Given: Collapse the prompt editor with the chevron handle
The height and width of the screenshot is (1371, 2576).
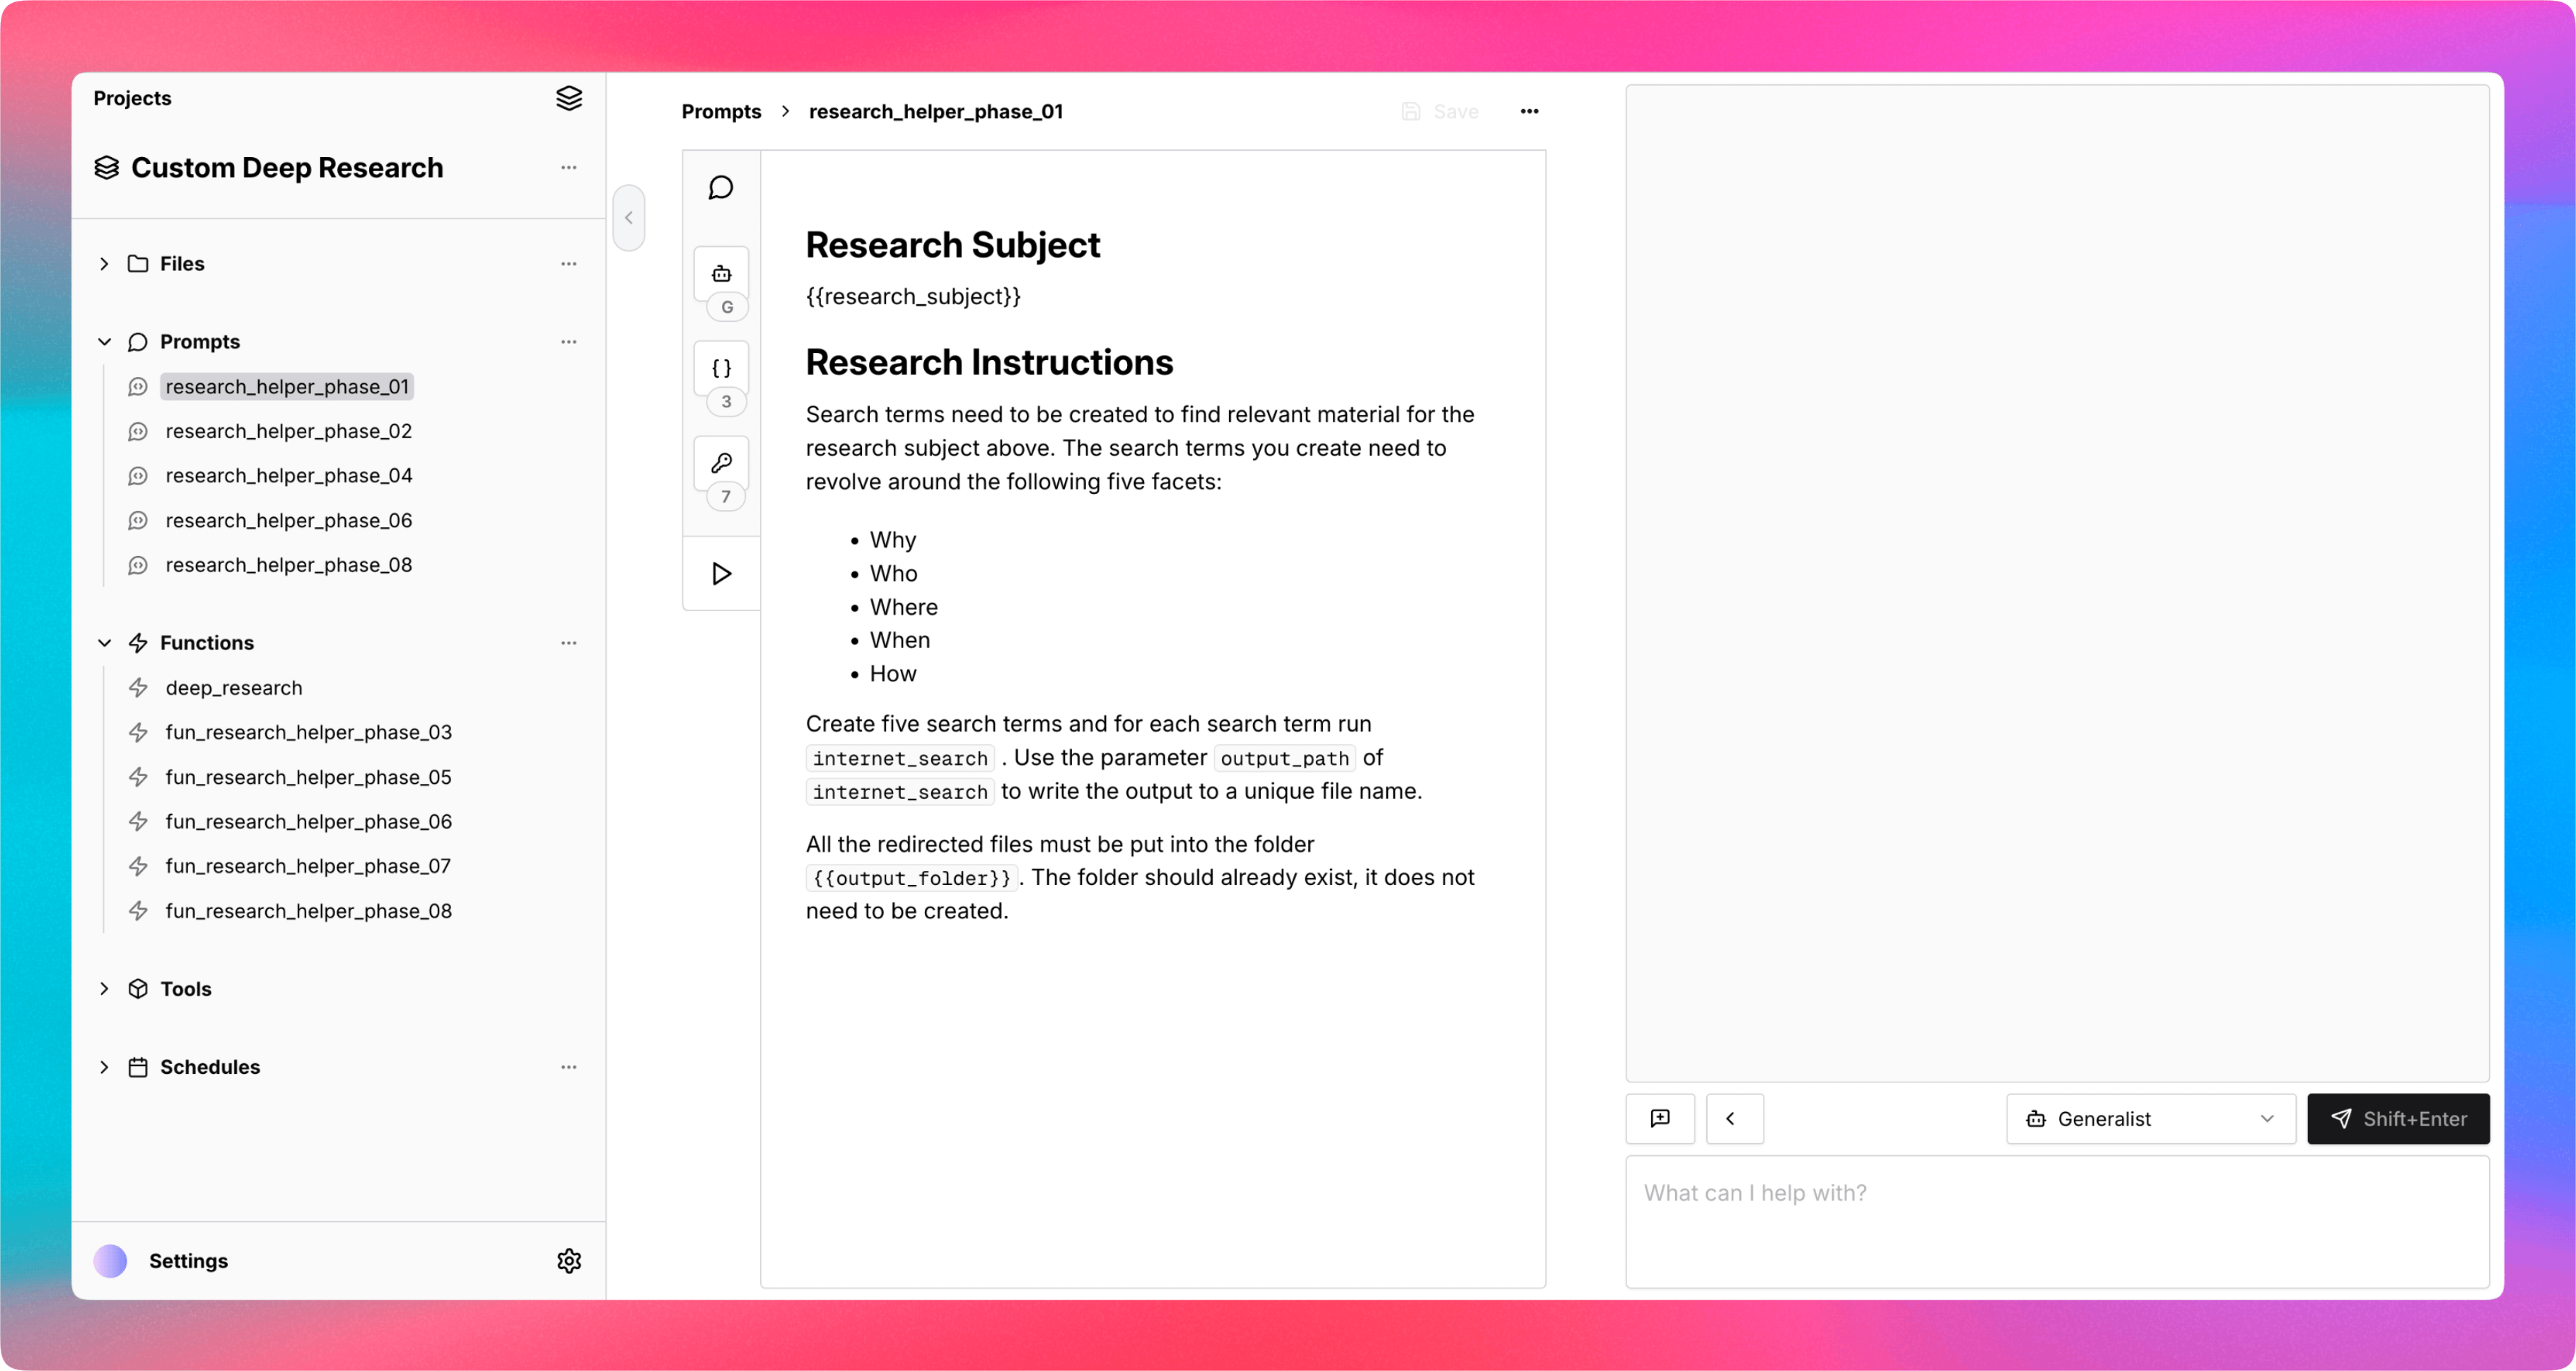Looking at the screenshot, I should tap(629, 217).
